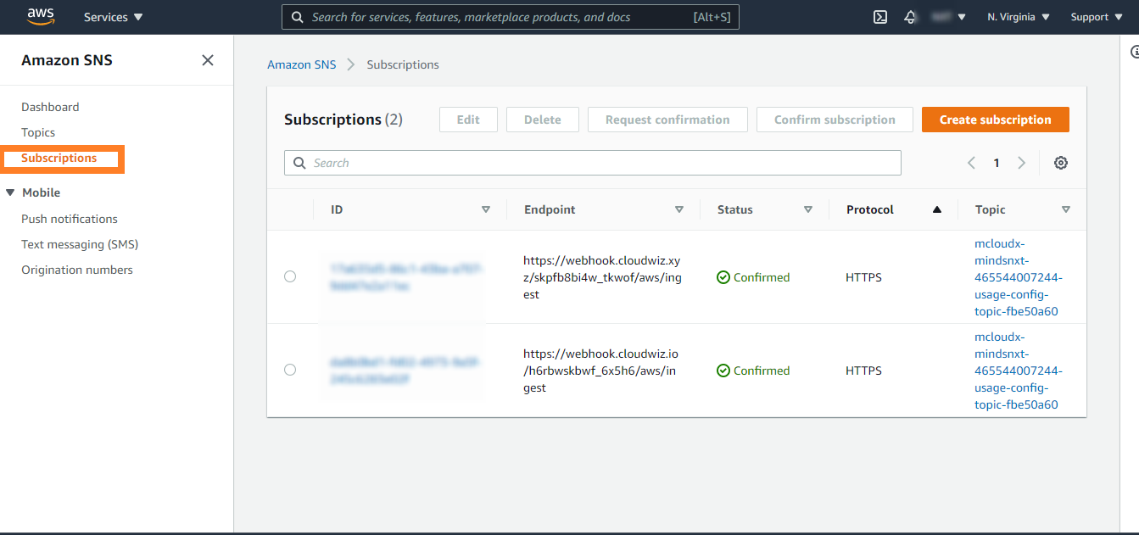Click the Confirm subscription button
The width and height of the screenshot is (1139, 535).
point(835,120)
